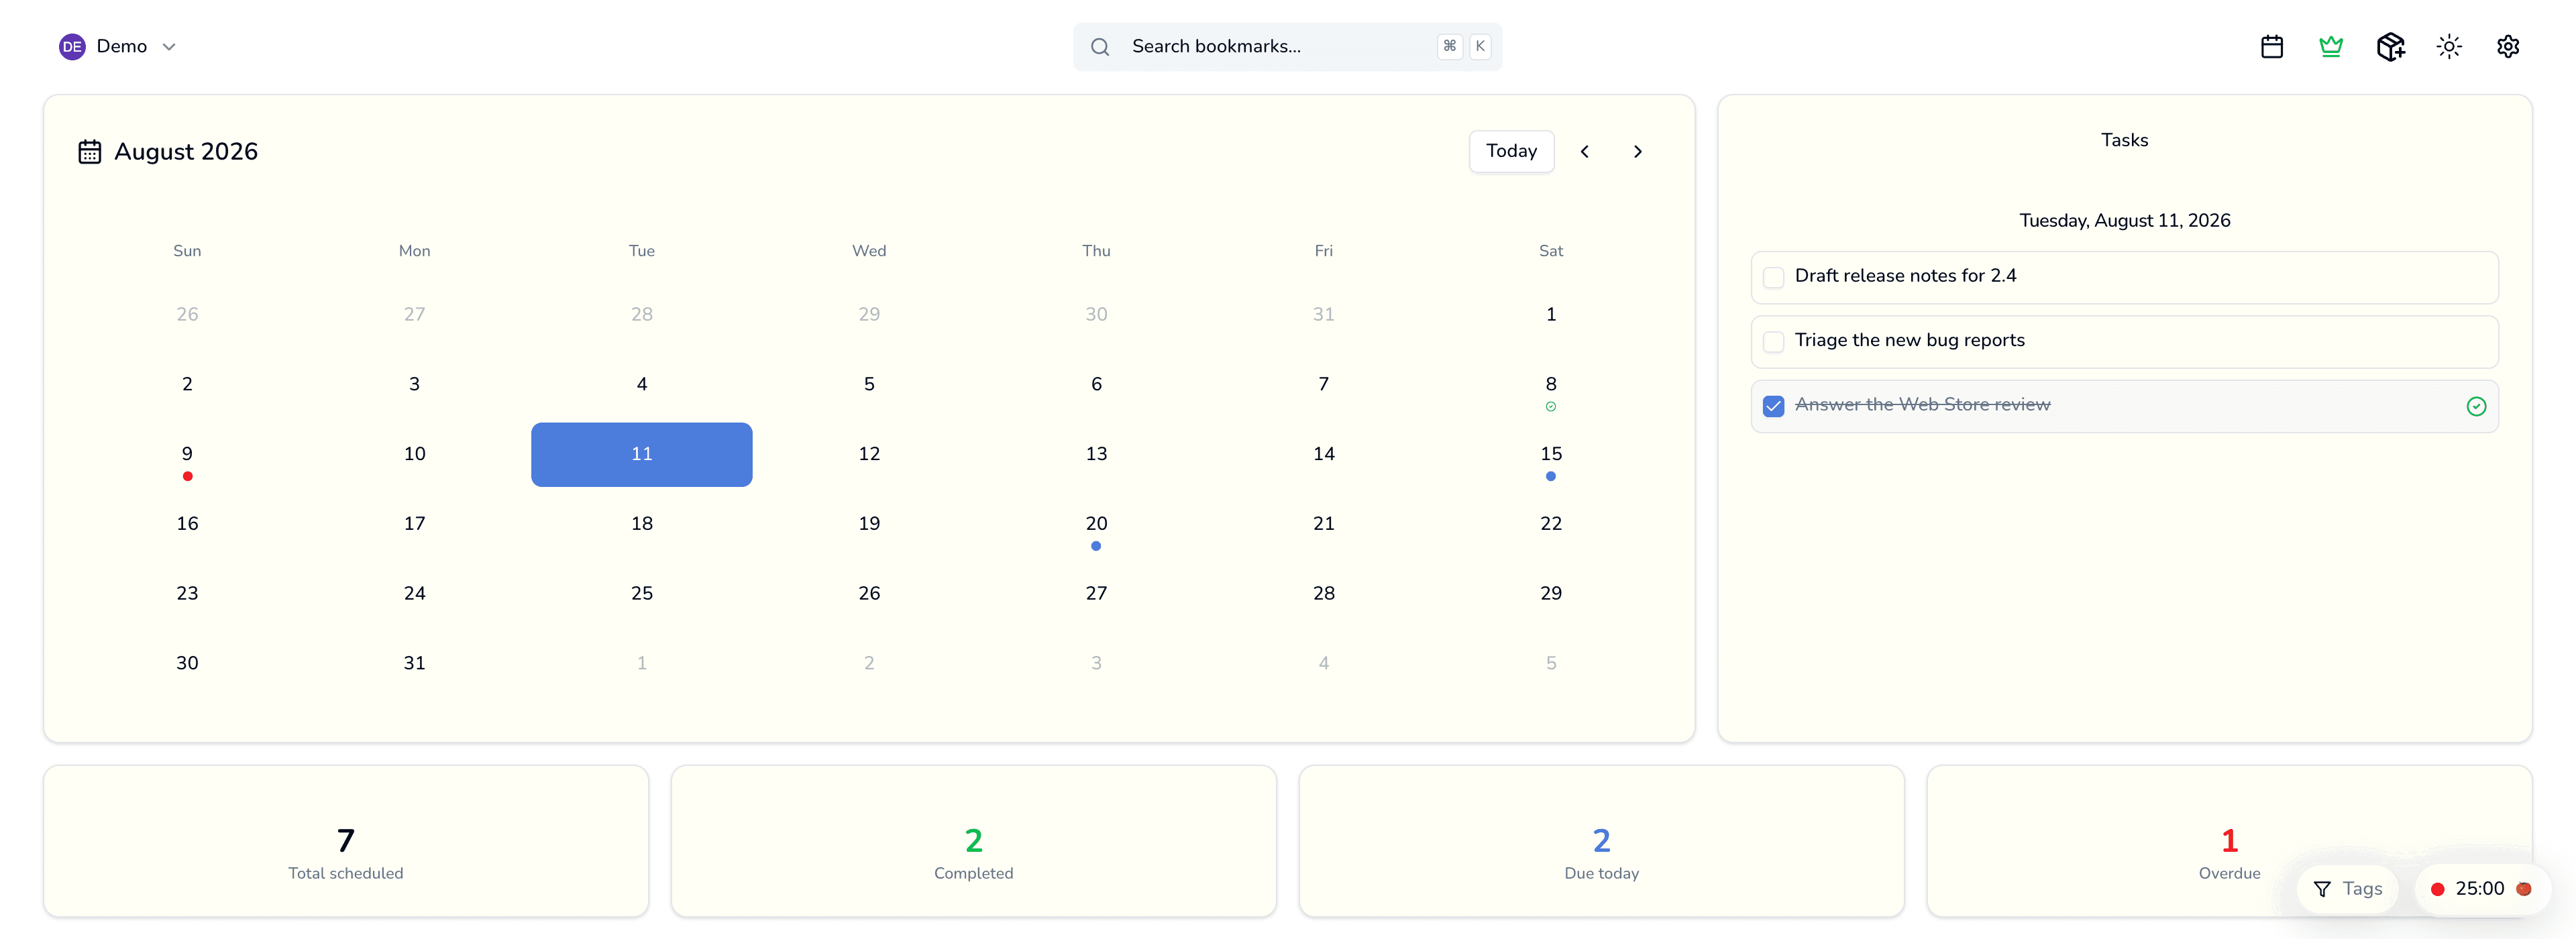This screenshot has width=2576, height=939.
Task: Click struck-through Answer the Web Store review
Action: (1922, 405)
